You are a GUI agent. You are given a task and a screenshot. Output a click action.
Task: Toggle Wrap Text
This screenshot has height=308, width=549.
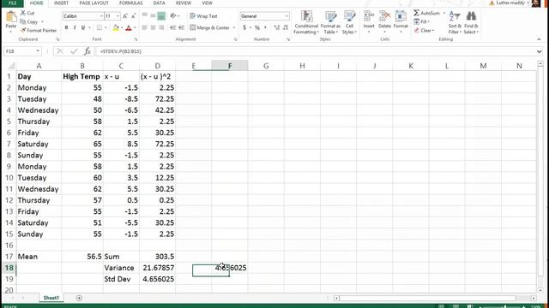coord(203,16)
